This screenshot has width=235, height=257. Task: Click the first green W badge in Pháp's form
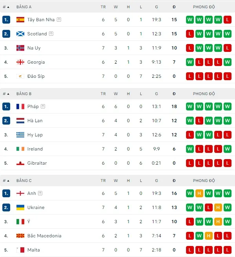click(190, 106)
